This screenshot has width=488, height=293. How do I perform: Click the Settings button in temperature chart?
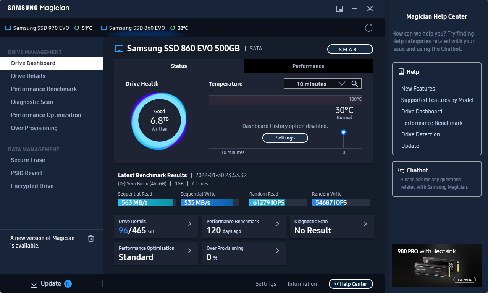(285, 138)
